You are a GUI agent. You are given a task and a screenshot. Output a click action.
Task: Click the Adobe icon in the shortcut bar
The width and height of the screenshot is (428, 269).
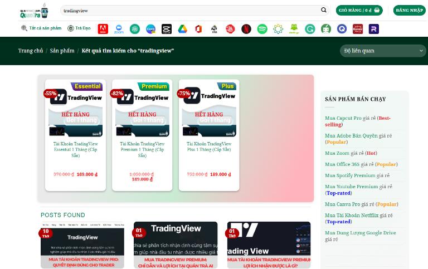tap(103, 29)
